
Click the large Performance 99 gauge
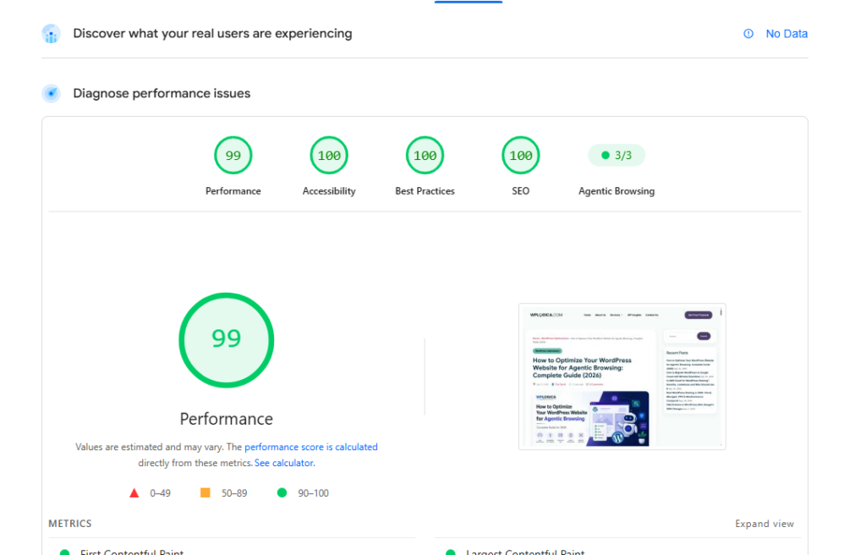227,340
